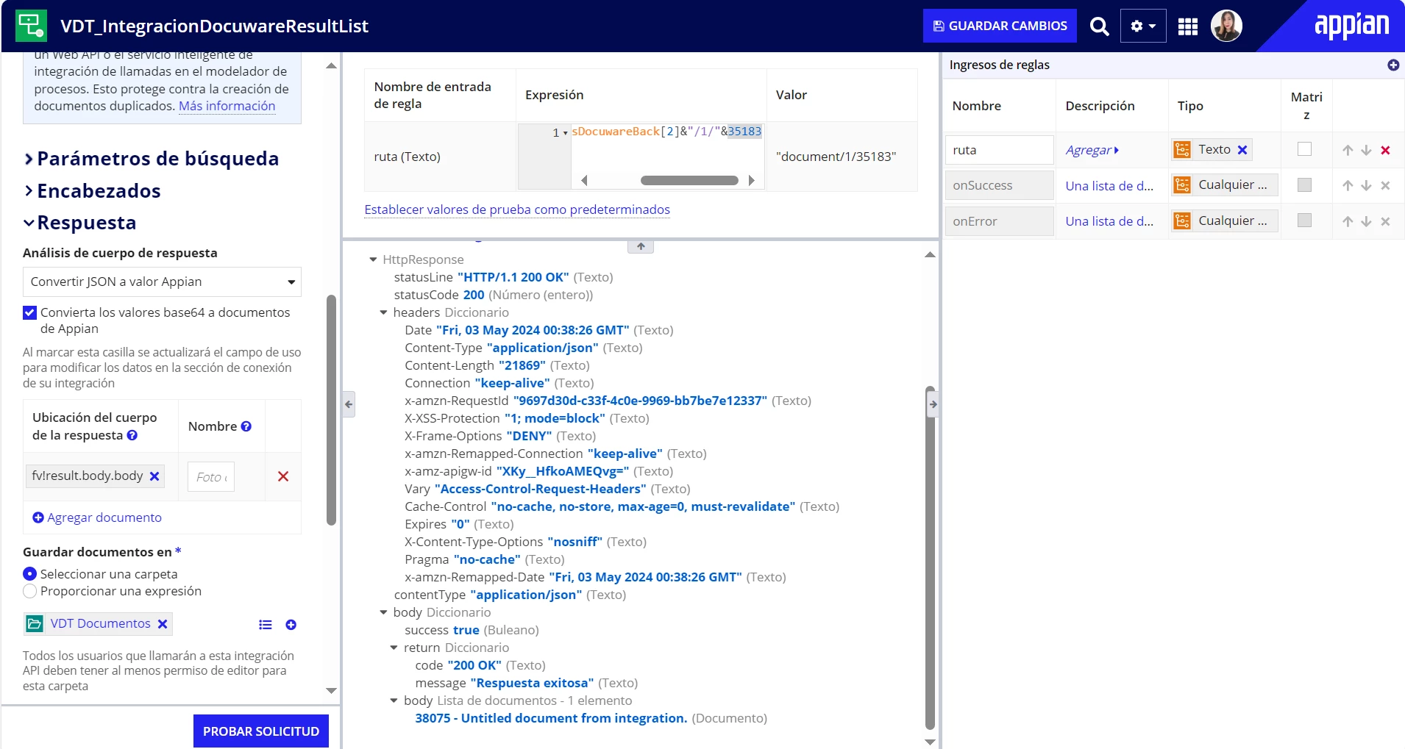Image resolution: width=1405 pixels, height=749 pixels.
Task: Click the ruta name input field
Action: [x=999, y=150]
